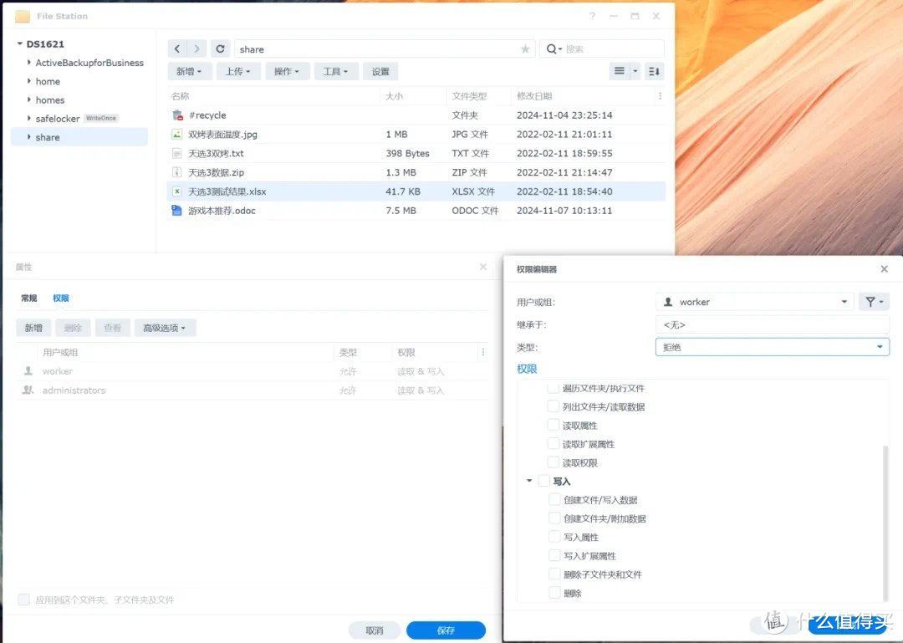Click the 保存 button
The height and width of the screenshot is (643, 903).
(x=446, y=630)
